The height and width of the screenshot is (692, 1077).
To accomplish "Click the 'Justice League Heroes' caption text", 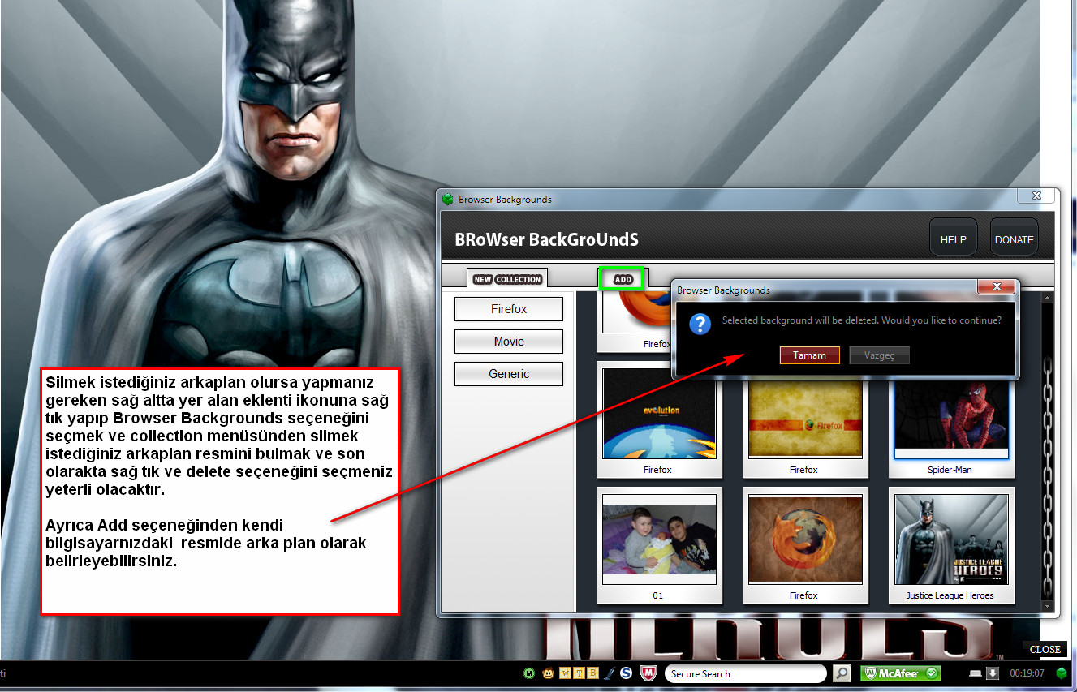I will pos(950,595).
